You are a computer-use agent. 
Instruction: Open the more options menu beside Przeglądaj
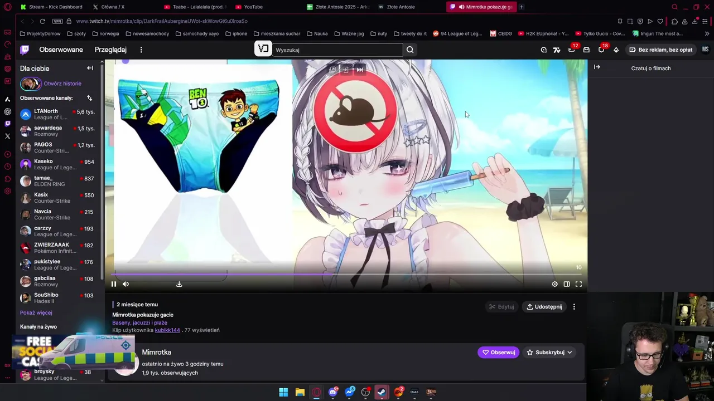point(141,50)
